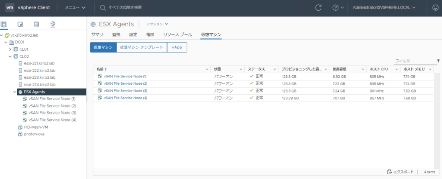The image size is (442, 179).
Task: Click the host icon of esxi-224.kiiro2.lab
Action: click(x=20, y=85)
